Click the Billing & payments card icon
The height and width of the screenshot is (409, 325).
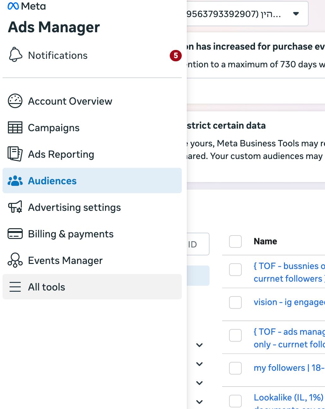click(x=15, y=234)
